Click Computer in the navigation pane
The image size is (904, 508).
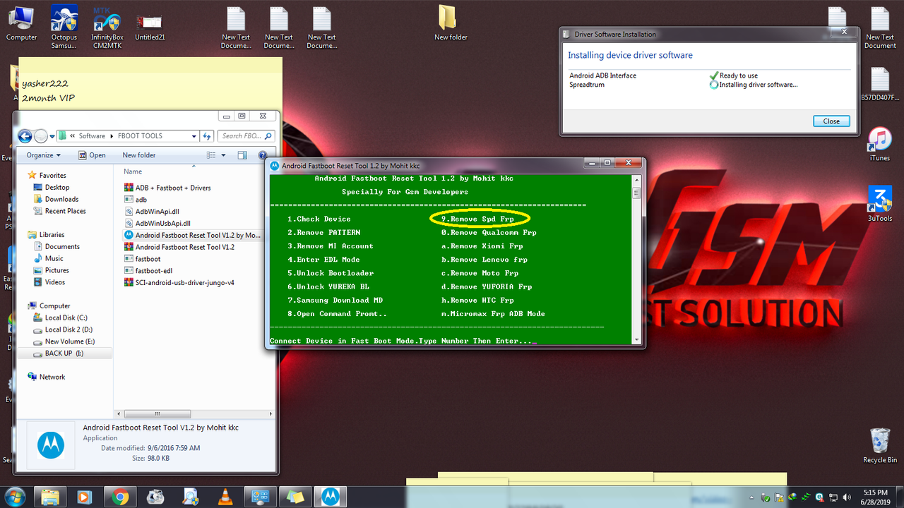(x=54, y=306)
